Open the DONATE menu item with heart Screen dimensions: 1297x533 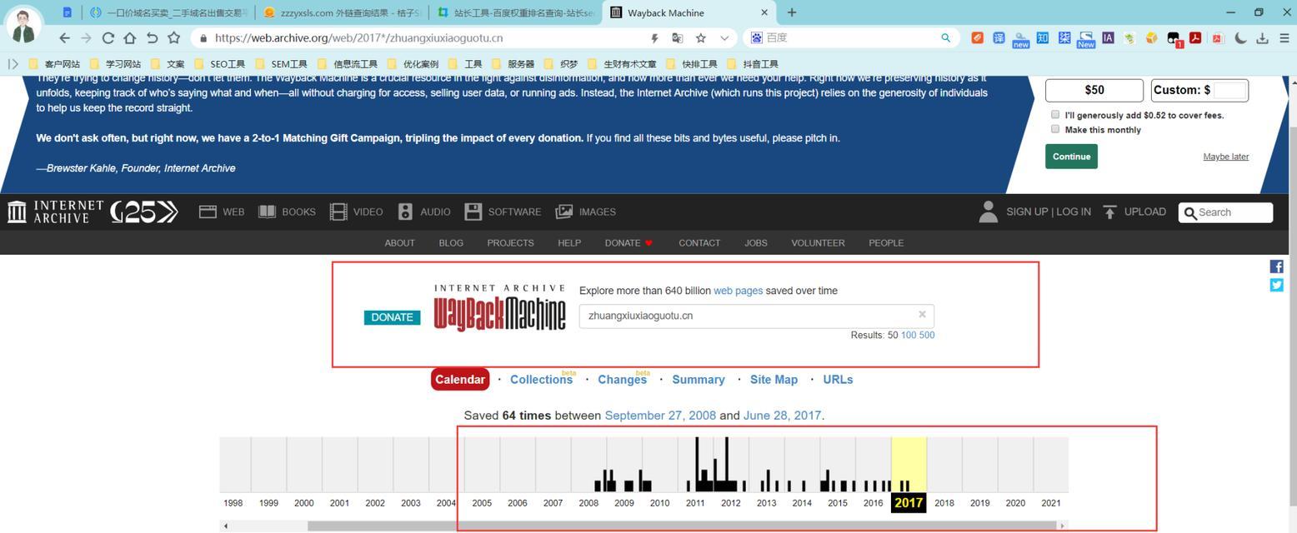click(x=628, y=242)
